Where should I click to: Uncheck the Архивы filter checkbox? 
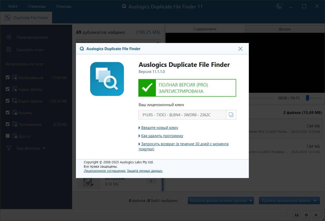pos(8,112)
